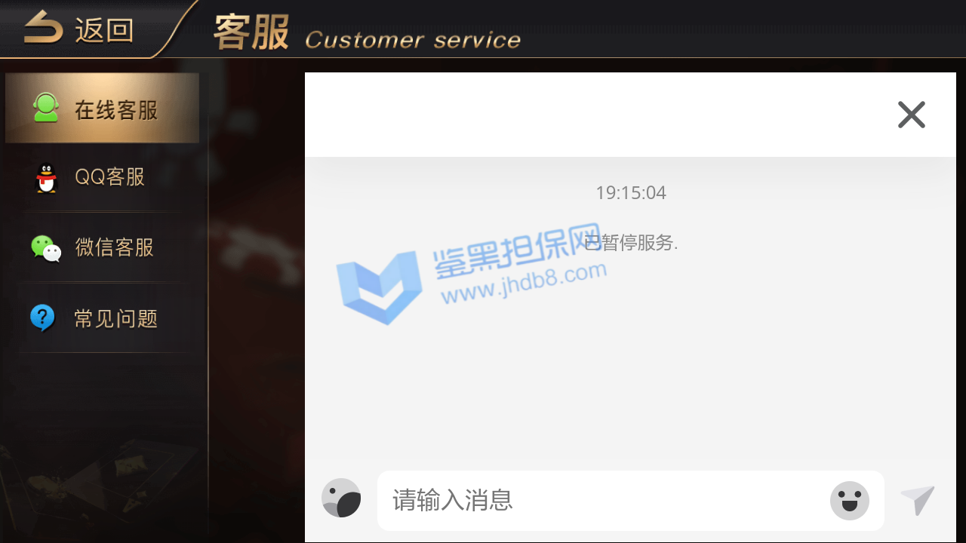Click the QQ penguin icon
Screen dimensions: 966x543
pyautogui.click(x=47, y=179)
